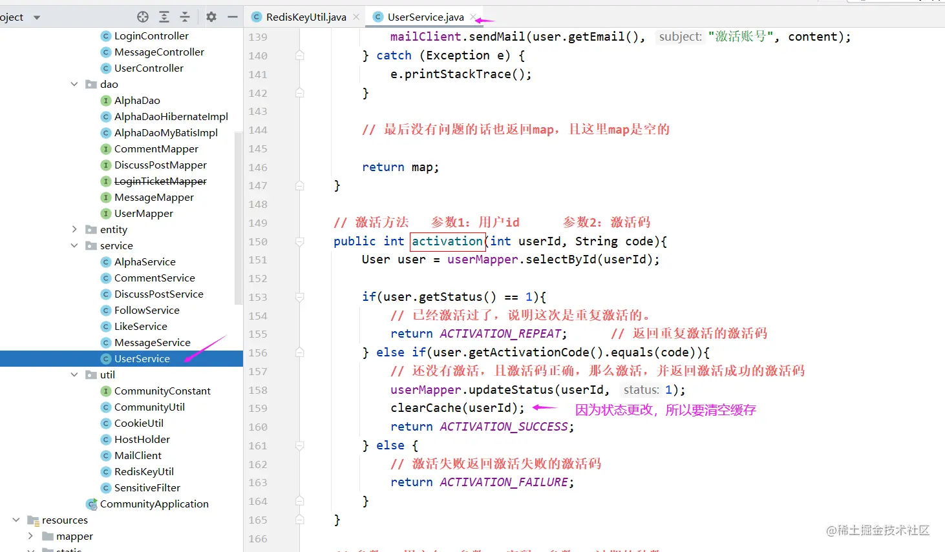The image size is (945, 552).
Task: Open project panel settings gear
Action: click(211, 17)
